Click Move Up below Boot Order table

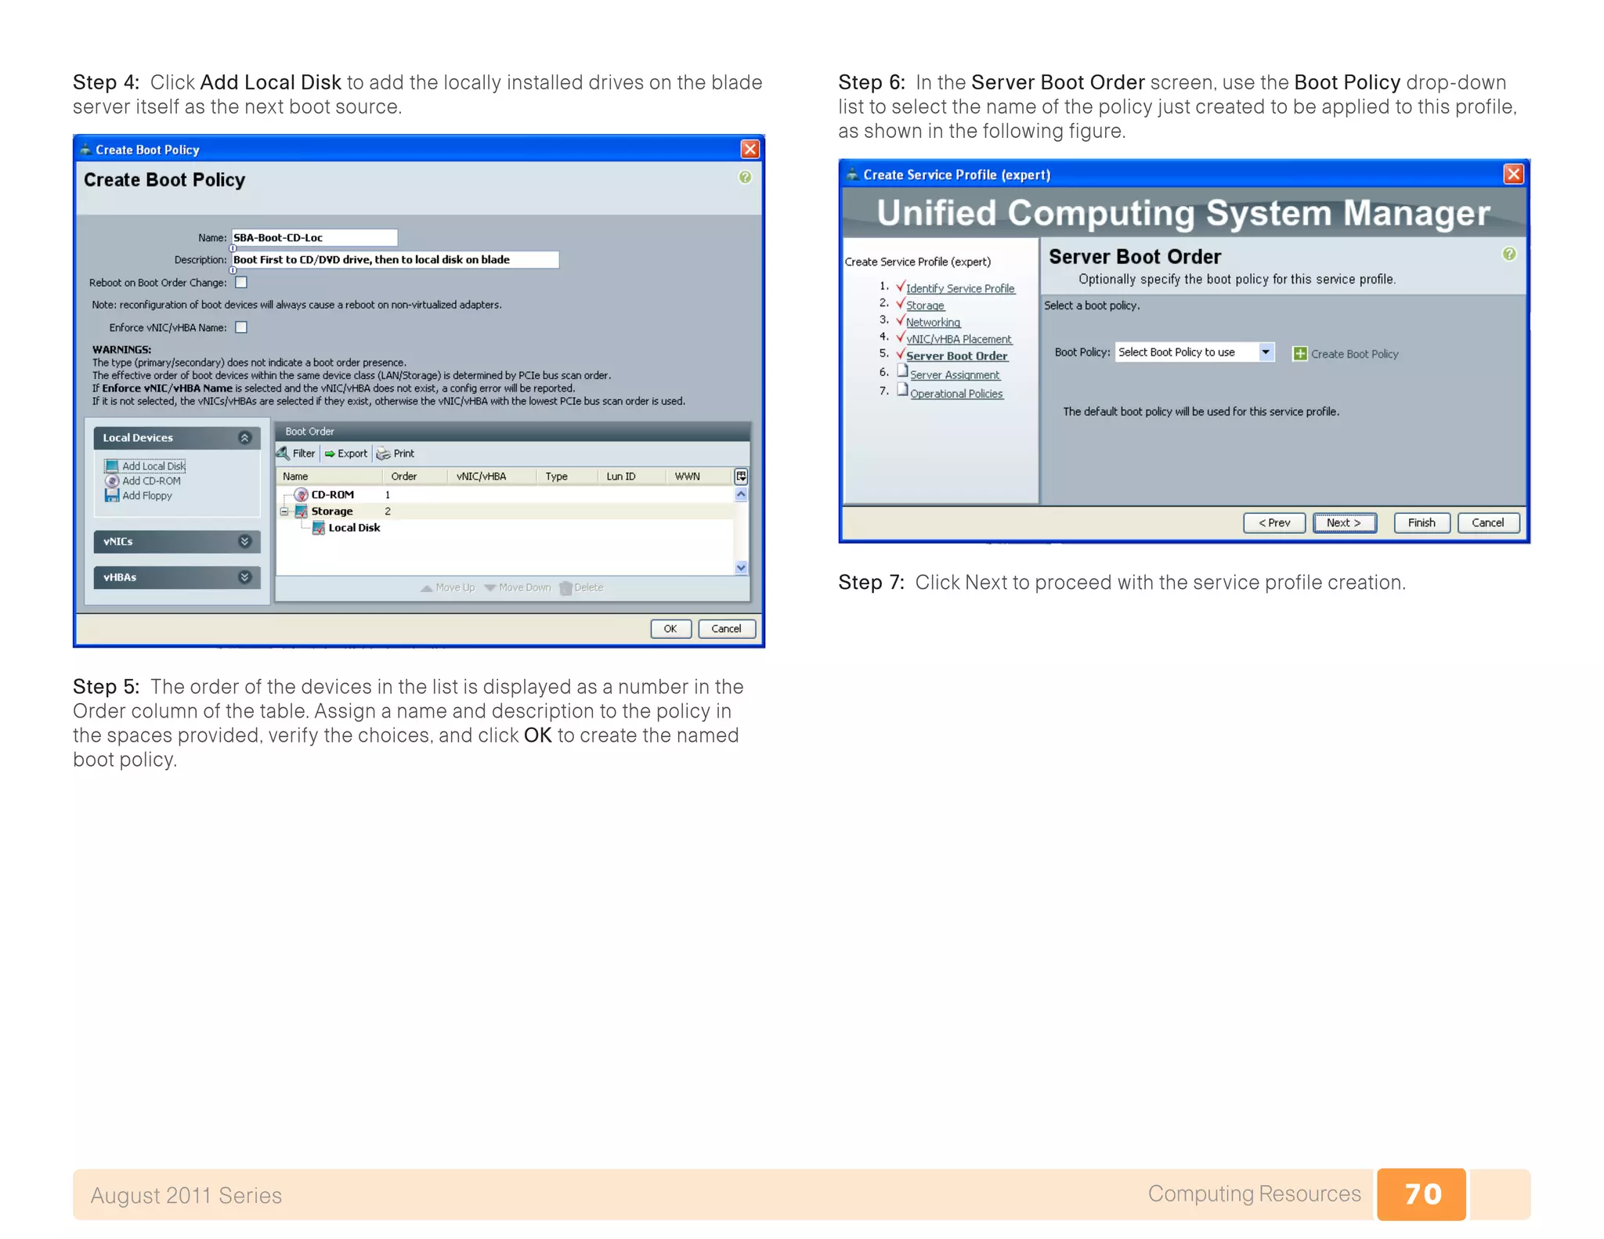(x=448, y=587)
